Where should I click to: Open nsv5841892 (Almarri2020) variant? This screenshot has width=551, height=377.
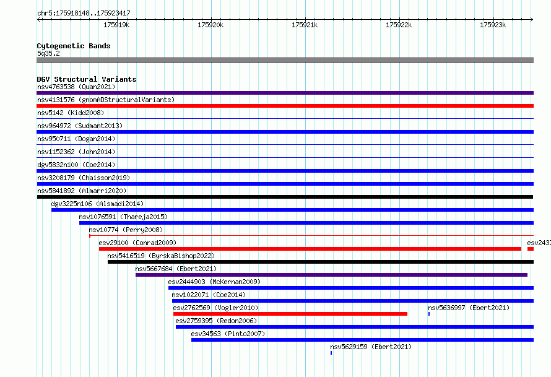[x=82, y=191]
